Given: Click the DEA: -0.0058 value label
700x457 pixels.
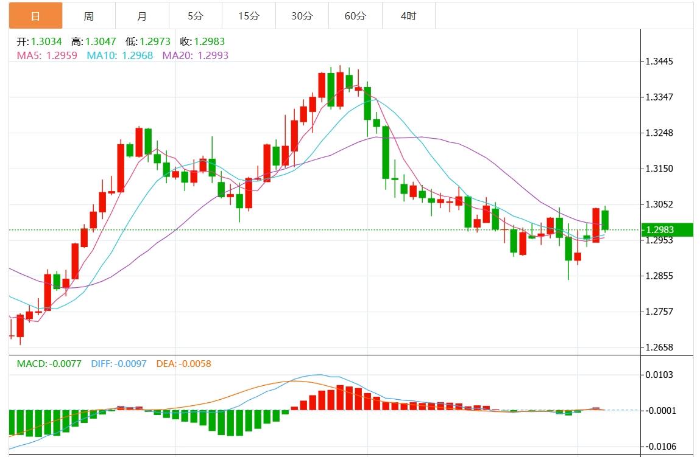Looking at the screenshot, I should pos(183,364).
